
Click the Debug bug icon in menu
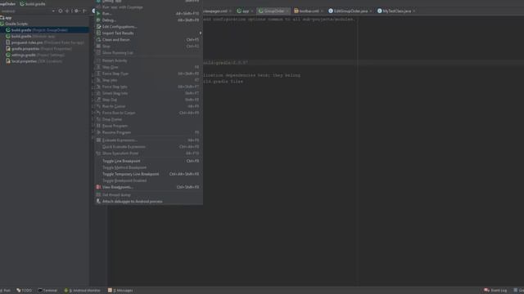98,20
